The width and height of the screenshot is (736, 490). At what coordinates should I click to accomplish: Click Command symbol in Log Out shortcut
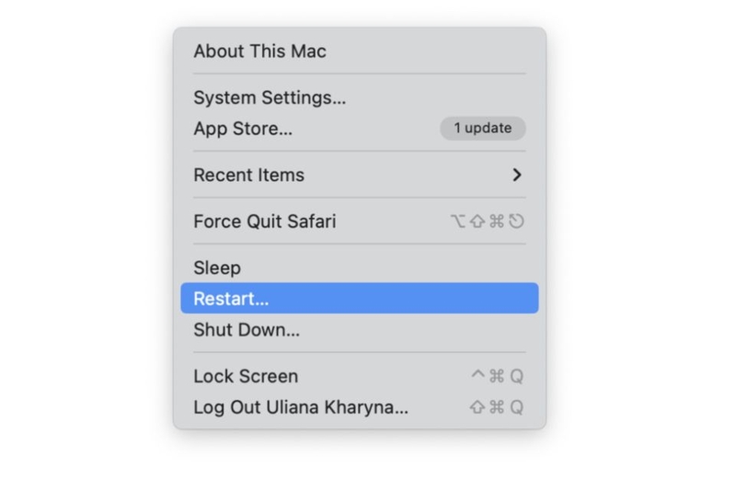[x=497, y=407]
